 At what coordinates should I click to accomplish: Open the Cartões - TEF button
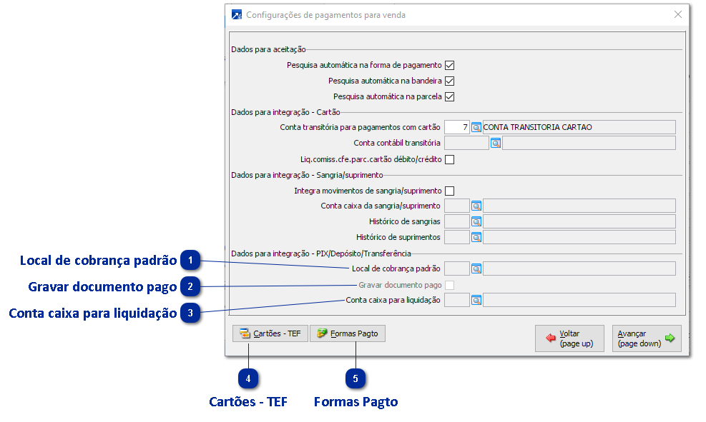[x=270, y=334]
